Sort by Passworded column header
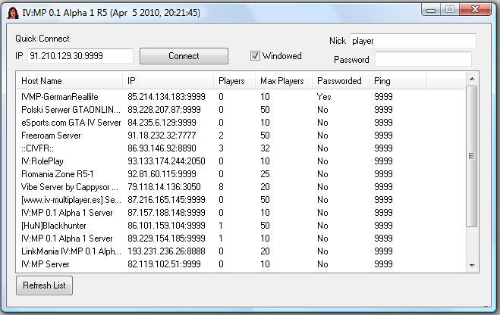 pos(341,81)
